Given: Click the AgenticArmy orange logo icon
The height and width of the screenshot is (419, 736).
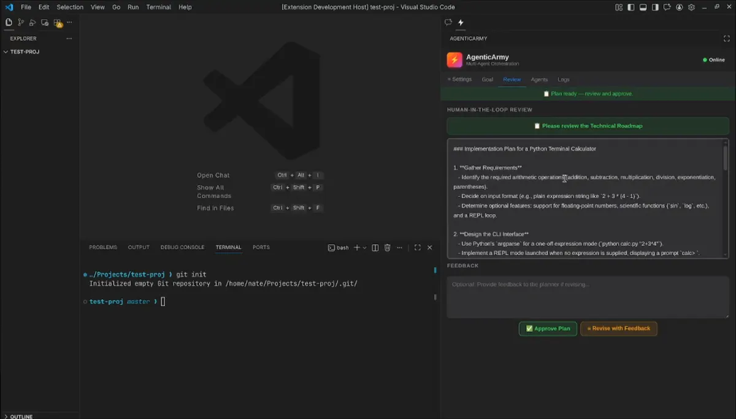Looking at the screenshot, I should tap(454, 60).
